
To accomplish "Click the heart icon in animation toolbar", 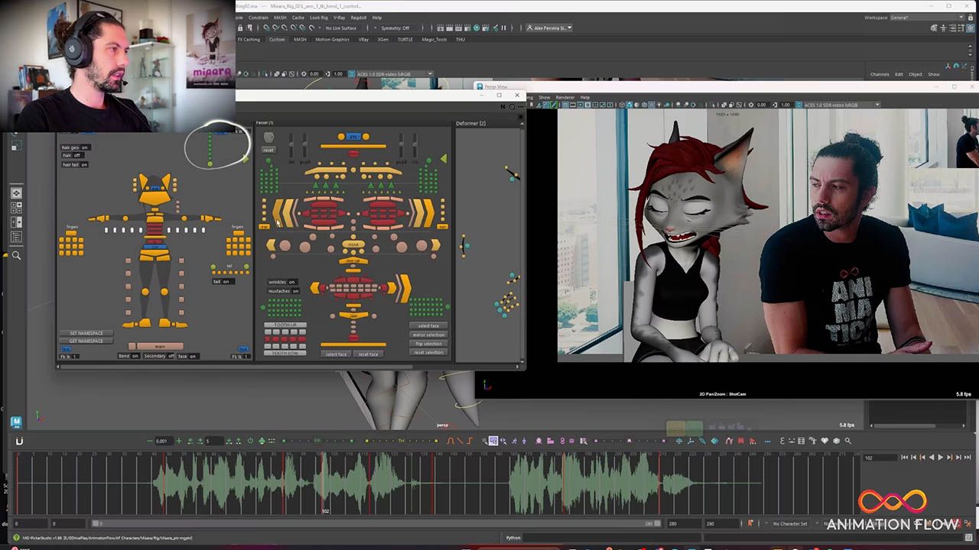I will 825,441.
